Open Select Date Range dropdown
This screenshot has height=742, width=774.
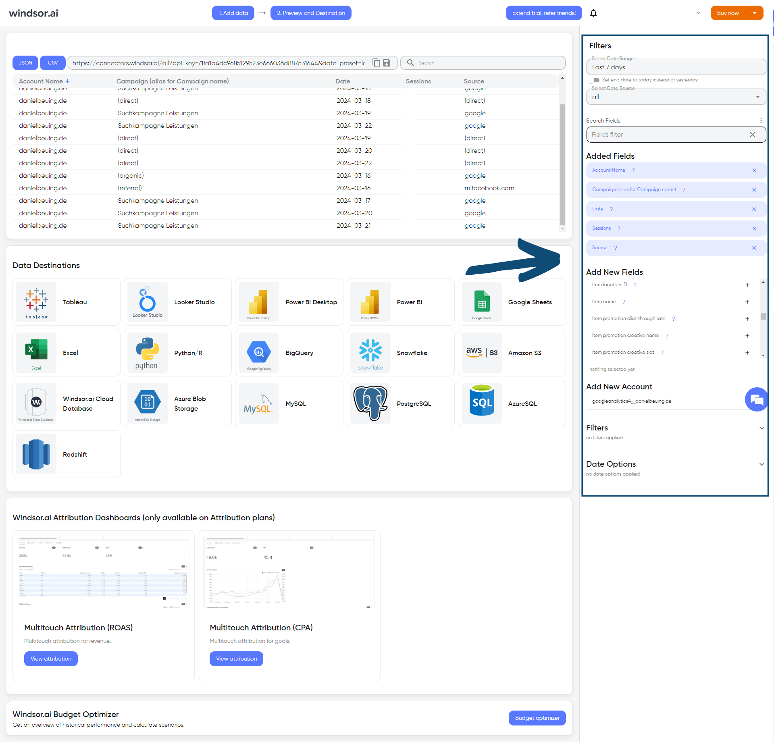click(x=676, y=67)
